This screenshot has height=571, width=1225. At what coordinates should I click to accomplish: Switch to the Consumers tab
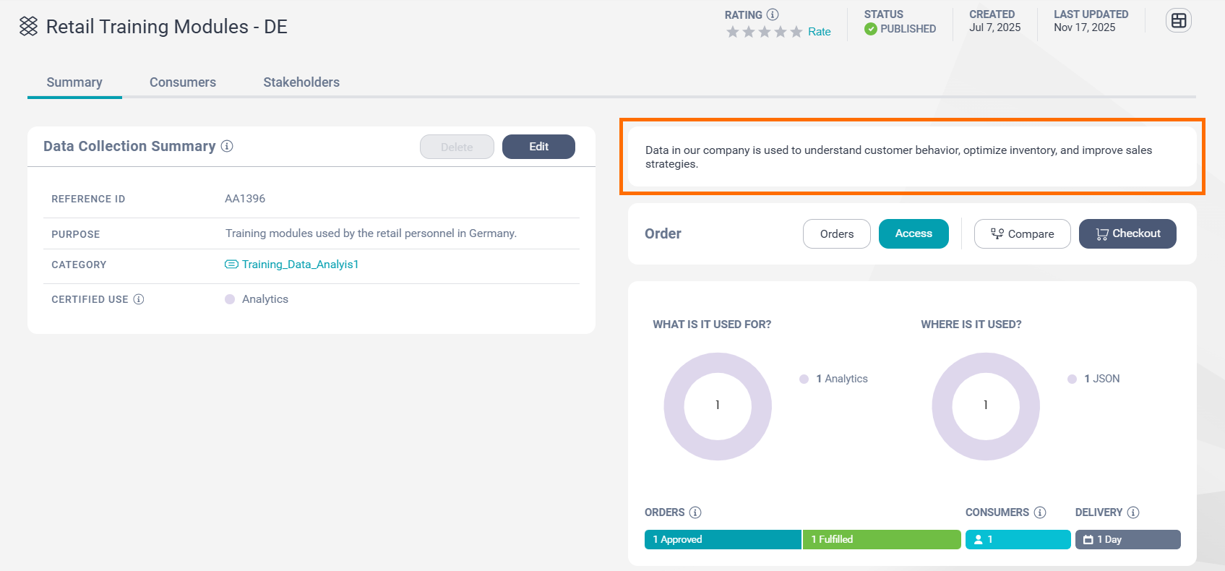pos(183,82)
